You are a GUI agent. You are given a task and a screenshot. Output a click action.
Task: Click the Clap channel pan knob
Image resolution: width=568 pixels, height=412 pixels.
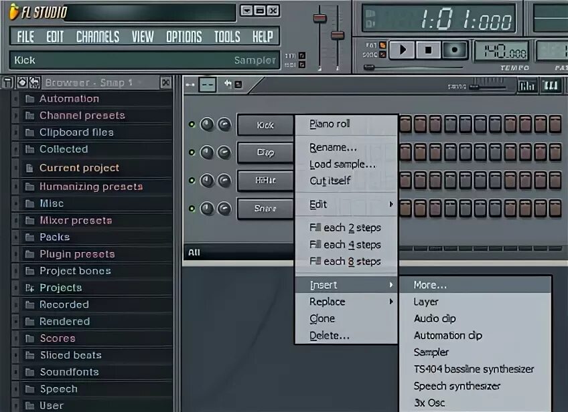pos(207,152)
